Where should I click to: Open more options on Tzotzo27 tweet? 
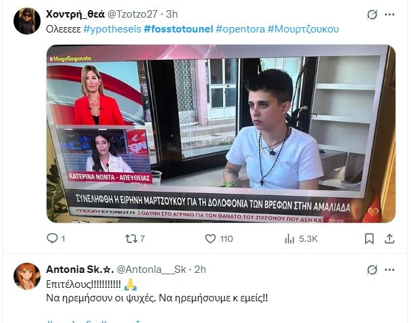[x=389, y=14]
